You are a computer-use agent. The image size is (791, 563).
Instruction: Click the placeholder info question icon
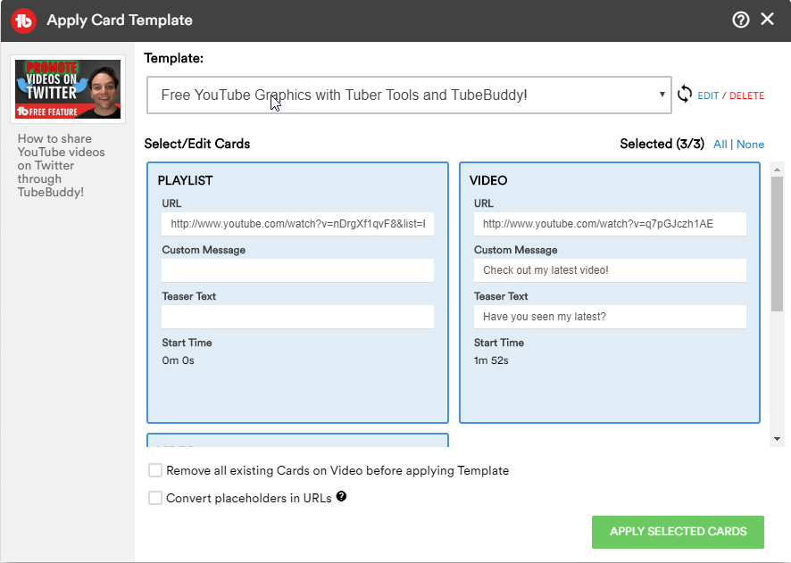coord(342,496)
